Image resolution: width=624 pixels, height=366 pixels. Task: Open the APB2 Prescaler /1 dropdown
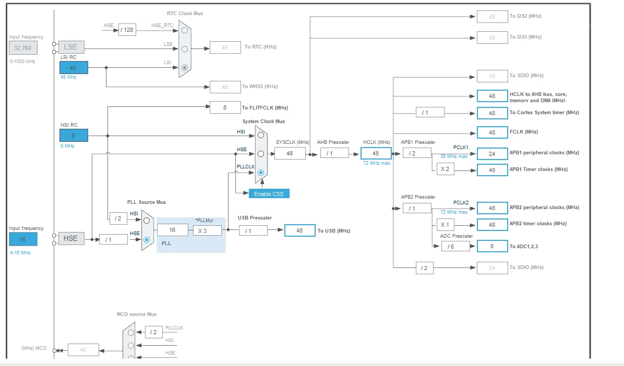[417, 208]
